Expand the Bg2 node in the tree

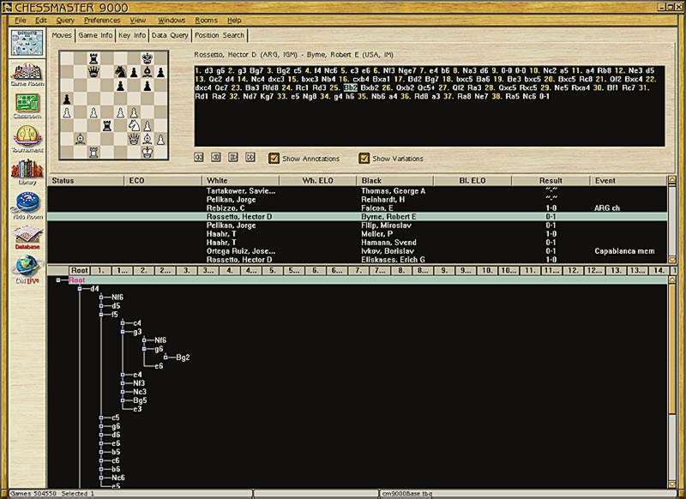tap(165, 358)
